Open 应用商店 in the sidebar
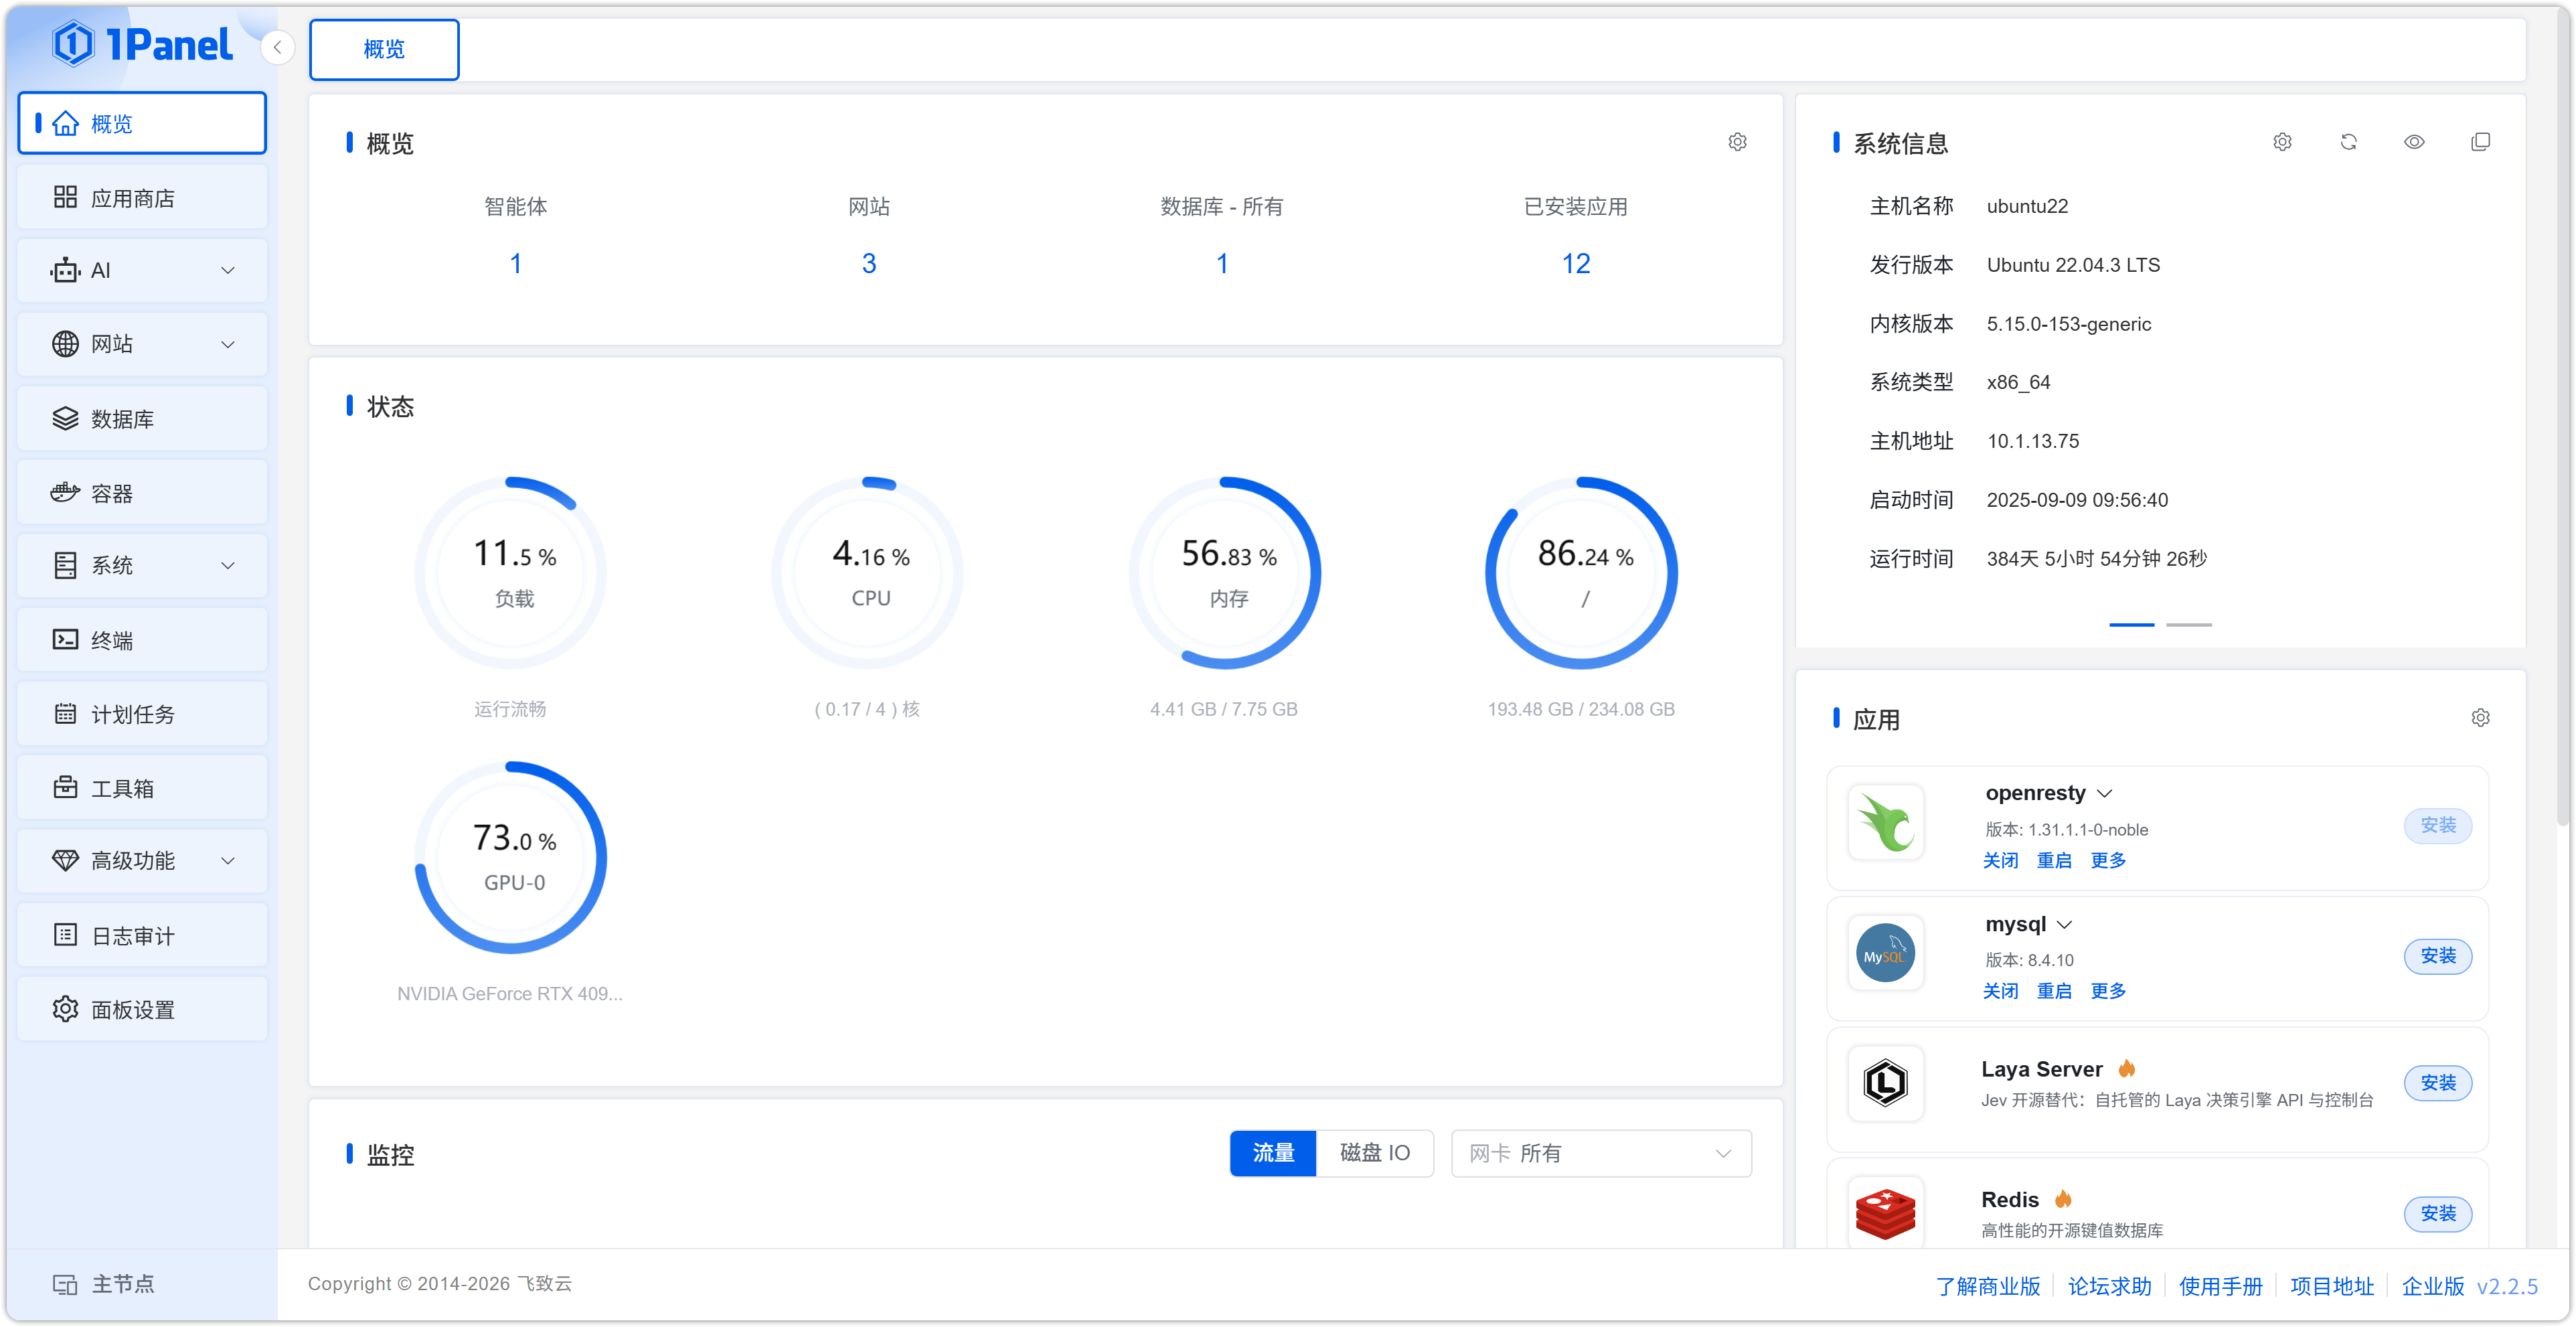Screen dimensions: 2576x1327 pyautogui.click(x=142, y=198)
